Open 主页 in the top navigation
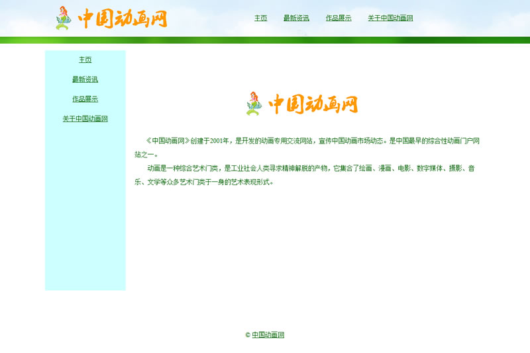530x353 pixels. [260, 19]
